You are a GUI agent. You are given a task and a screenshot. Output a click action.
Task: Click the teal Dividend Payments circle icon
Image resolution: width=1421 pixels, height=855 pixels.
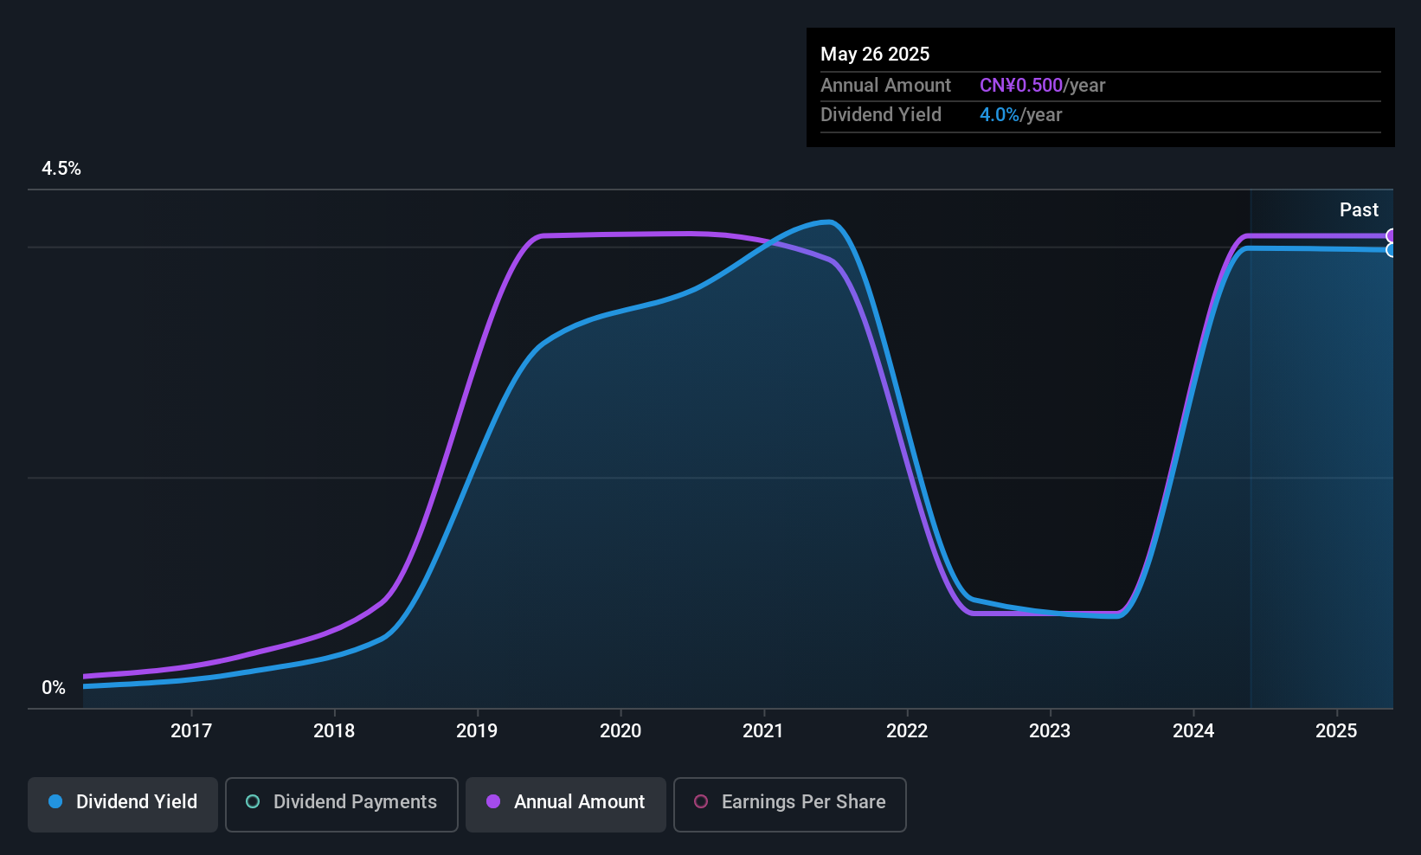[x=252, y=802]
